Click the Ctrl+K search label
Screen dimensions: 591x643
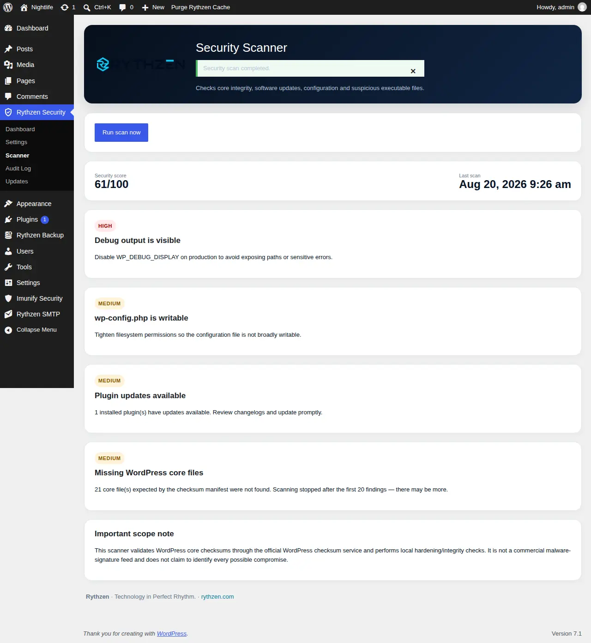103,7
